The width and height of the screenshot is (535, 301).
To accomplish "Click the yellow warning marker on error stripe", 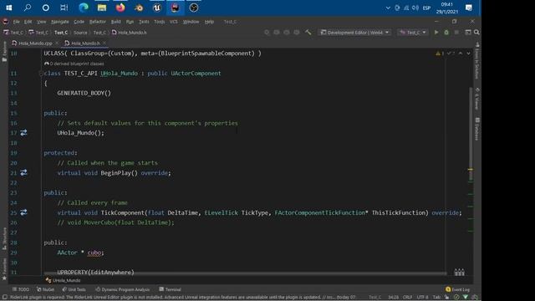I will pos(470,169).
